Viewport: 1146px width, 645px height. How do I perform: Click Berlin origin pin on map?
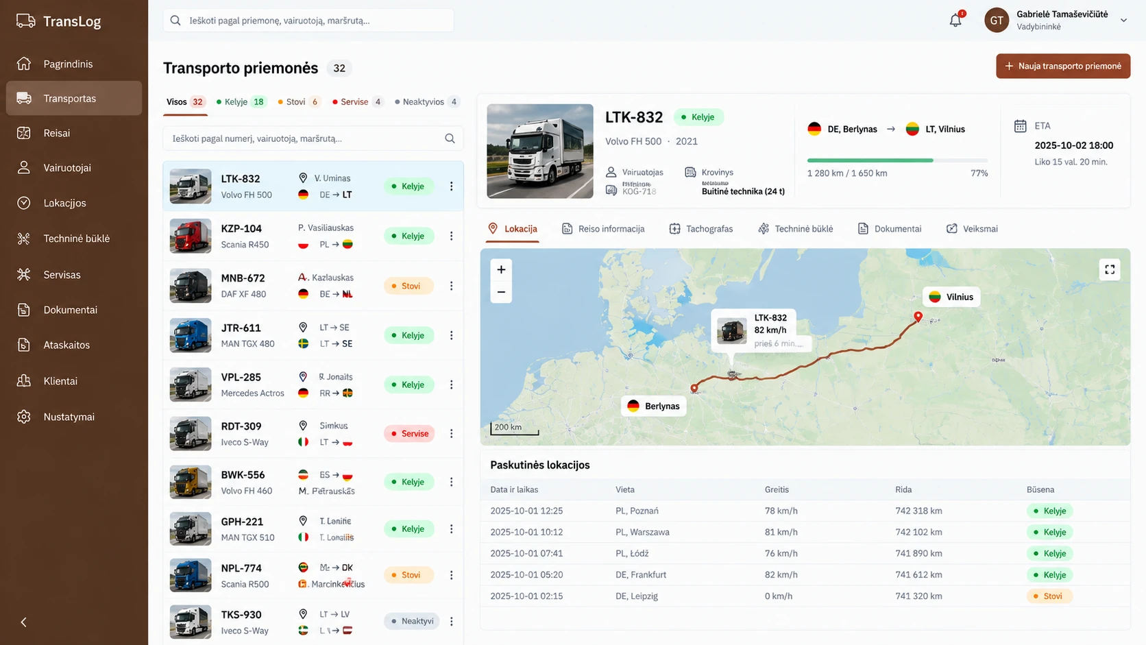(694, 389)
